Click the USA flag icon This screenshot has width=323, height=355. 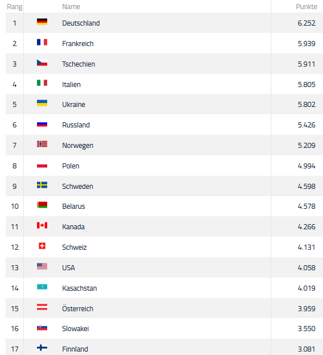pos(42,266)
